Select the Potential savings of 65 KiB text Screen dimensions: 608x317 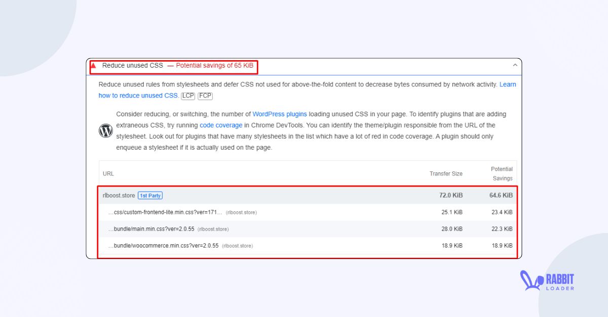point(213,65)
